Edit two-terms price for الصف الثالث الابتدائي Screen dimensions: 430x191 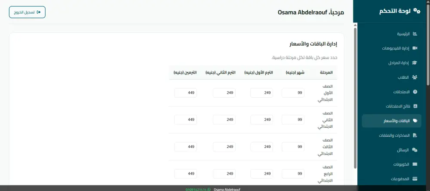(x=185, y=147)
